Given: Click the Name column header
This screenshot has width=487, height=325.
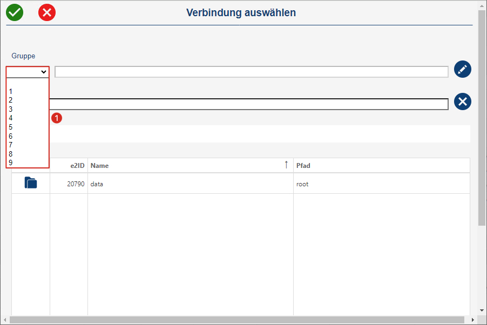Looking at the screenshot, I should click(99, 166).
